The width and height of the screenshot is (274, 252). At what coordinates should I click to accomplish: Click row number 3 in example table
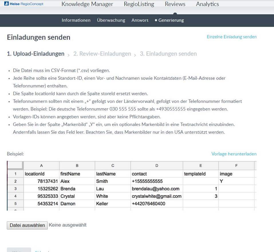pos(15,189)
